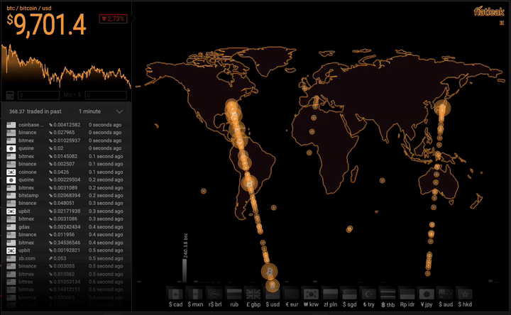511x315 pixels.
Task: Pick the Japanese yen flag (¥ jpy)
Action: coord(425,293)
